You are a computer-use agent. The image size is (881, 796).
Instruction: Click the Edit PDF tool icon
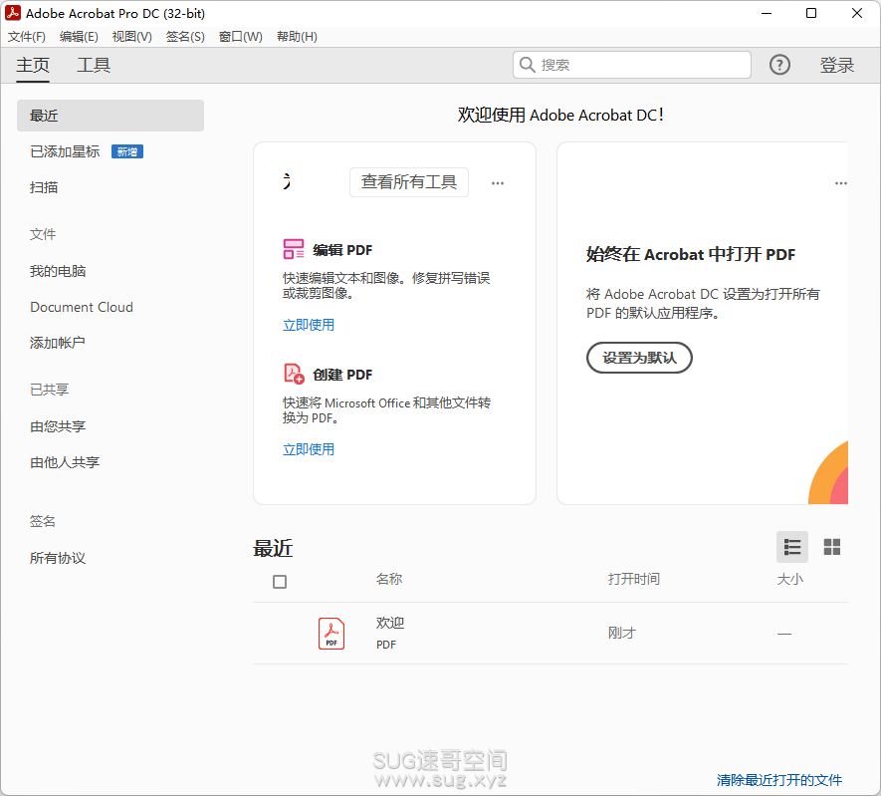click(294, 249)
